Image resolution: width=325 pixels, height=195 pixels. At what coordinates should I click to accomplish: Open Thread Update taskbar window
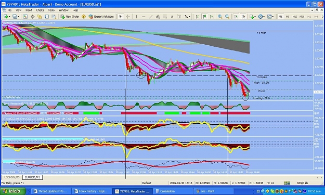tap(51, 191)
